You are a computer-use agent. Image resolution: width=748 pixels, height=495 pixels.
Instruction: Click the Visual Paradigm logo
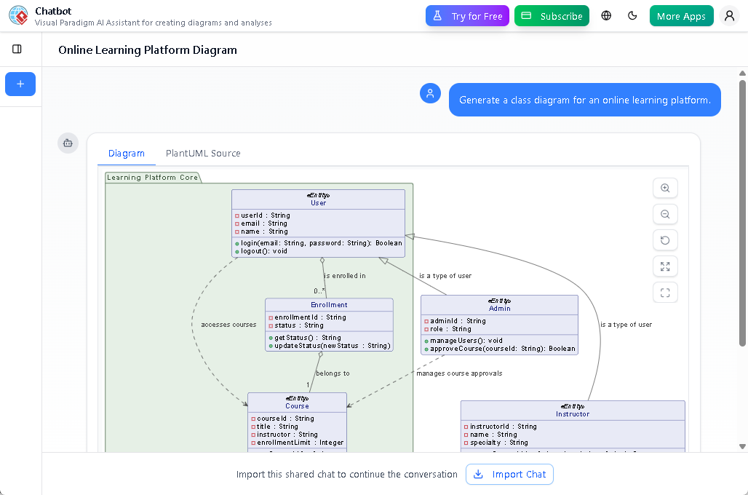[17, 15]
